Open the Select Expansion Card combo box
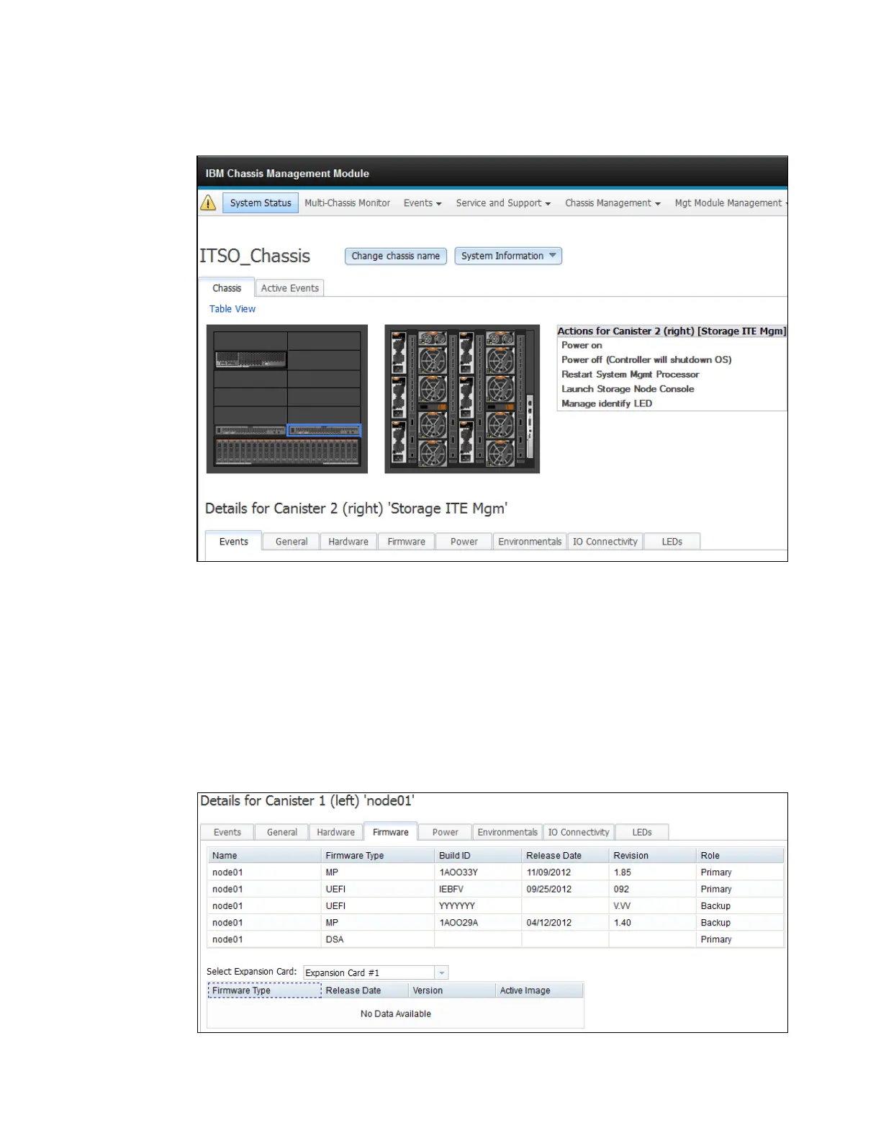The width and height of the screenshot is (881, 1141). click(x=376, y=972)
